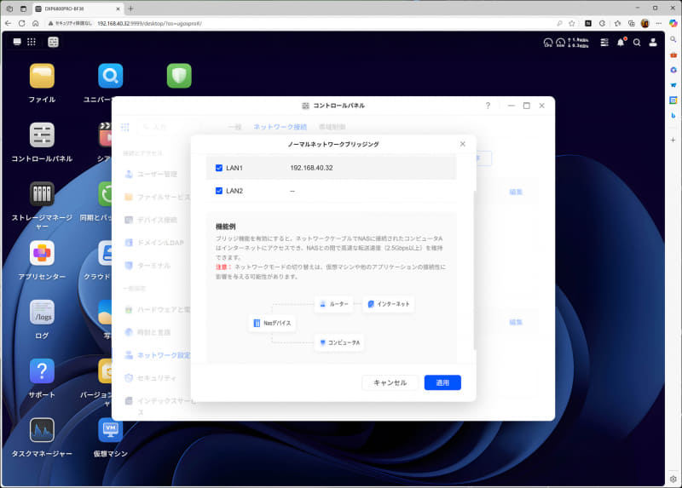Click the browser refresh button
This screenshot has width=682, height=488.
click(x=22, y=24)
